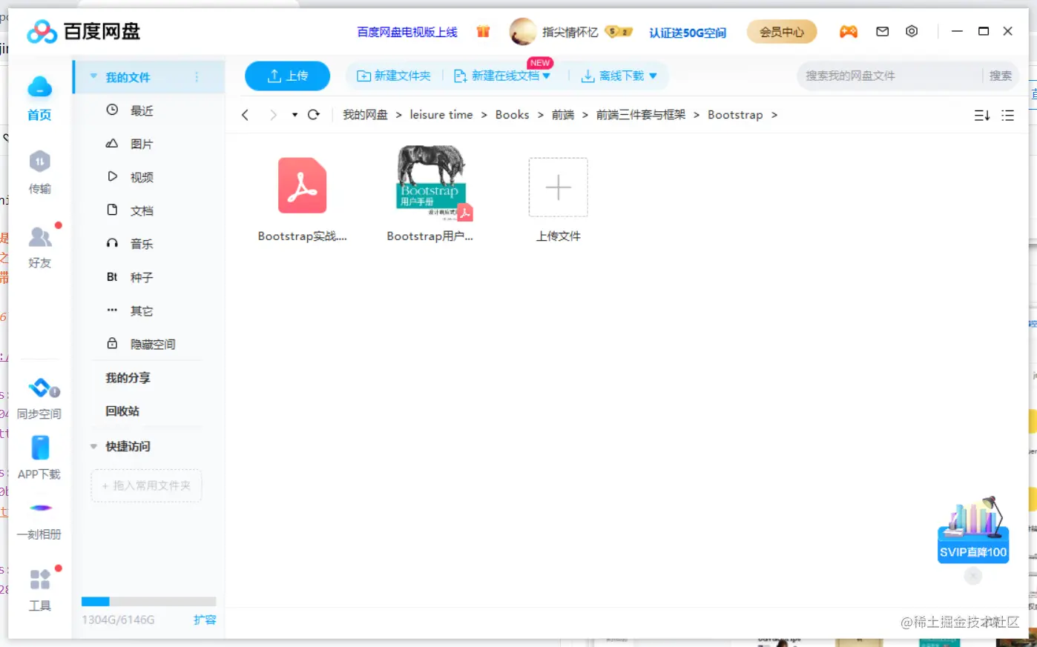Viewport: 1037px width, 647px height.
Task: Click the game controller icon
Action: 848,31
